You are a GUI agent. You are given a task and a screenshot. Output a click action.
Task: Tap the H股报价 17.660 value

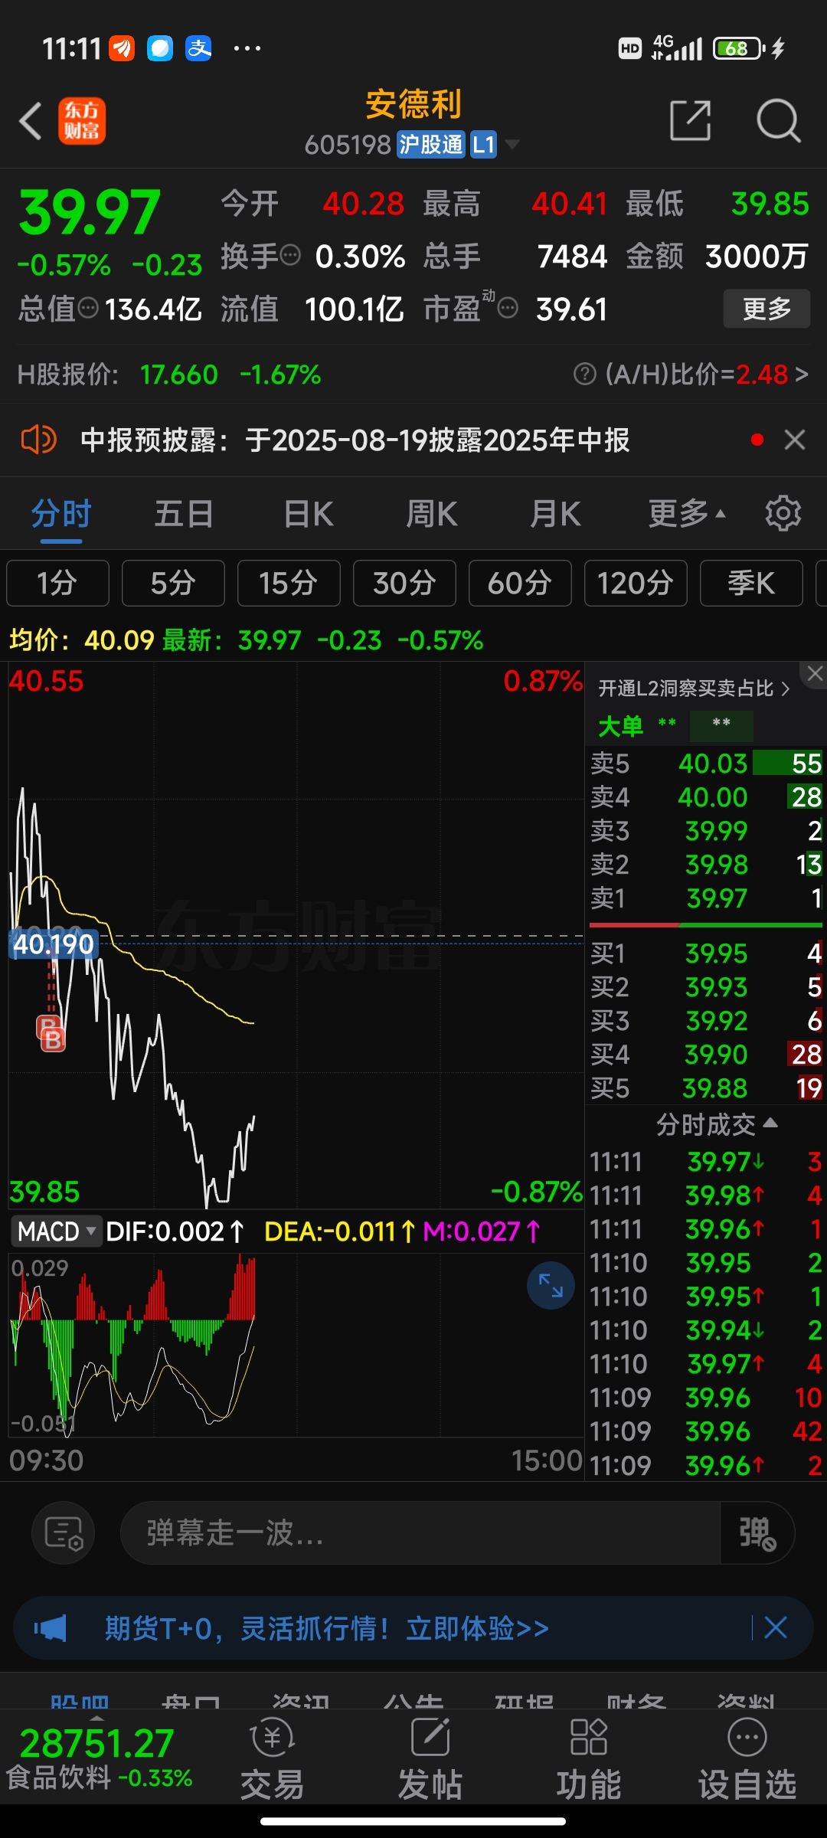pyautogui.click(x=179, y=374)
